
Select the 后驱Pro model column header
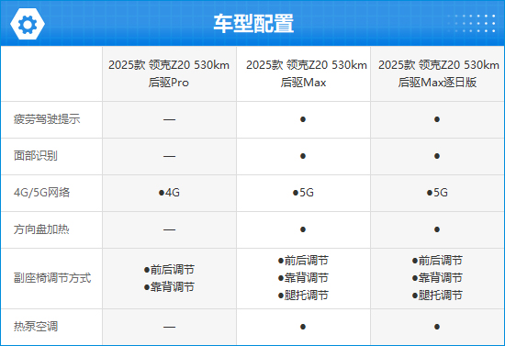[x=169, y=73]
